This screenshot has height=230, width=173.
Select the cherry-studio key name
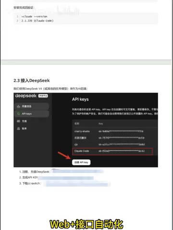[x=82, y=131]
